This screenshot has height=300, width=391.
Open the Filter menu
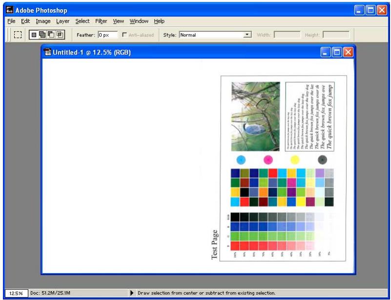pyautogui.click(x=101, y=21)
